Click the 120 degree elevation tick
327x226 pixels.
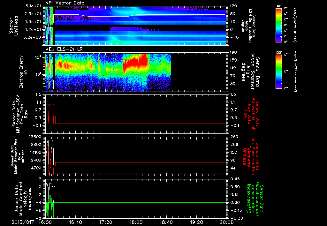pos(233,6)
